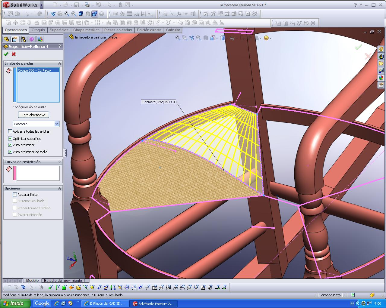
Task: Open the ConfigurationManager tab icon
Action: [x=23, y=39]
